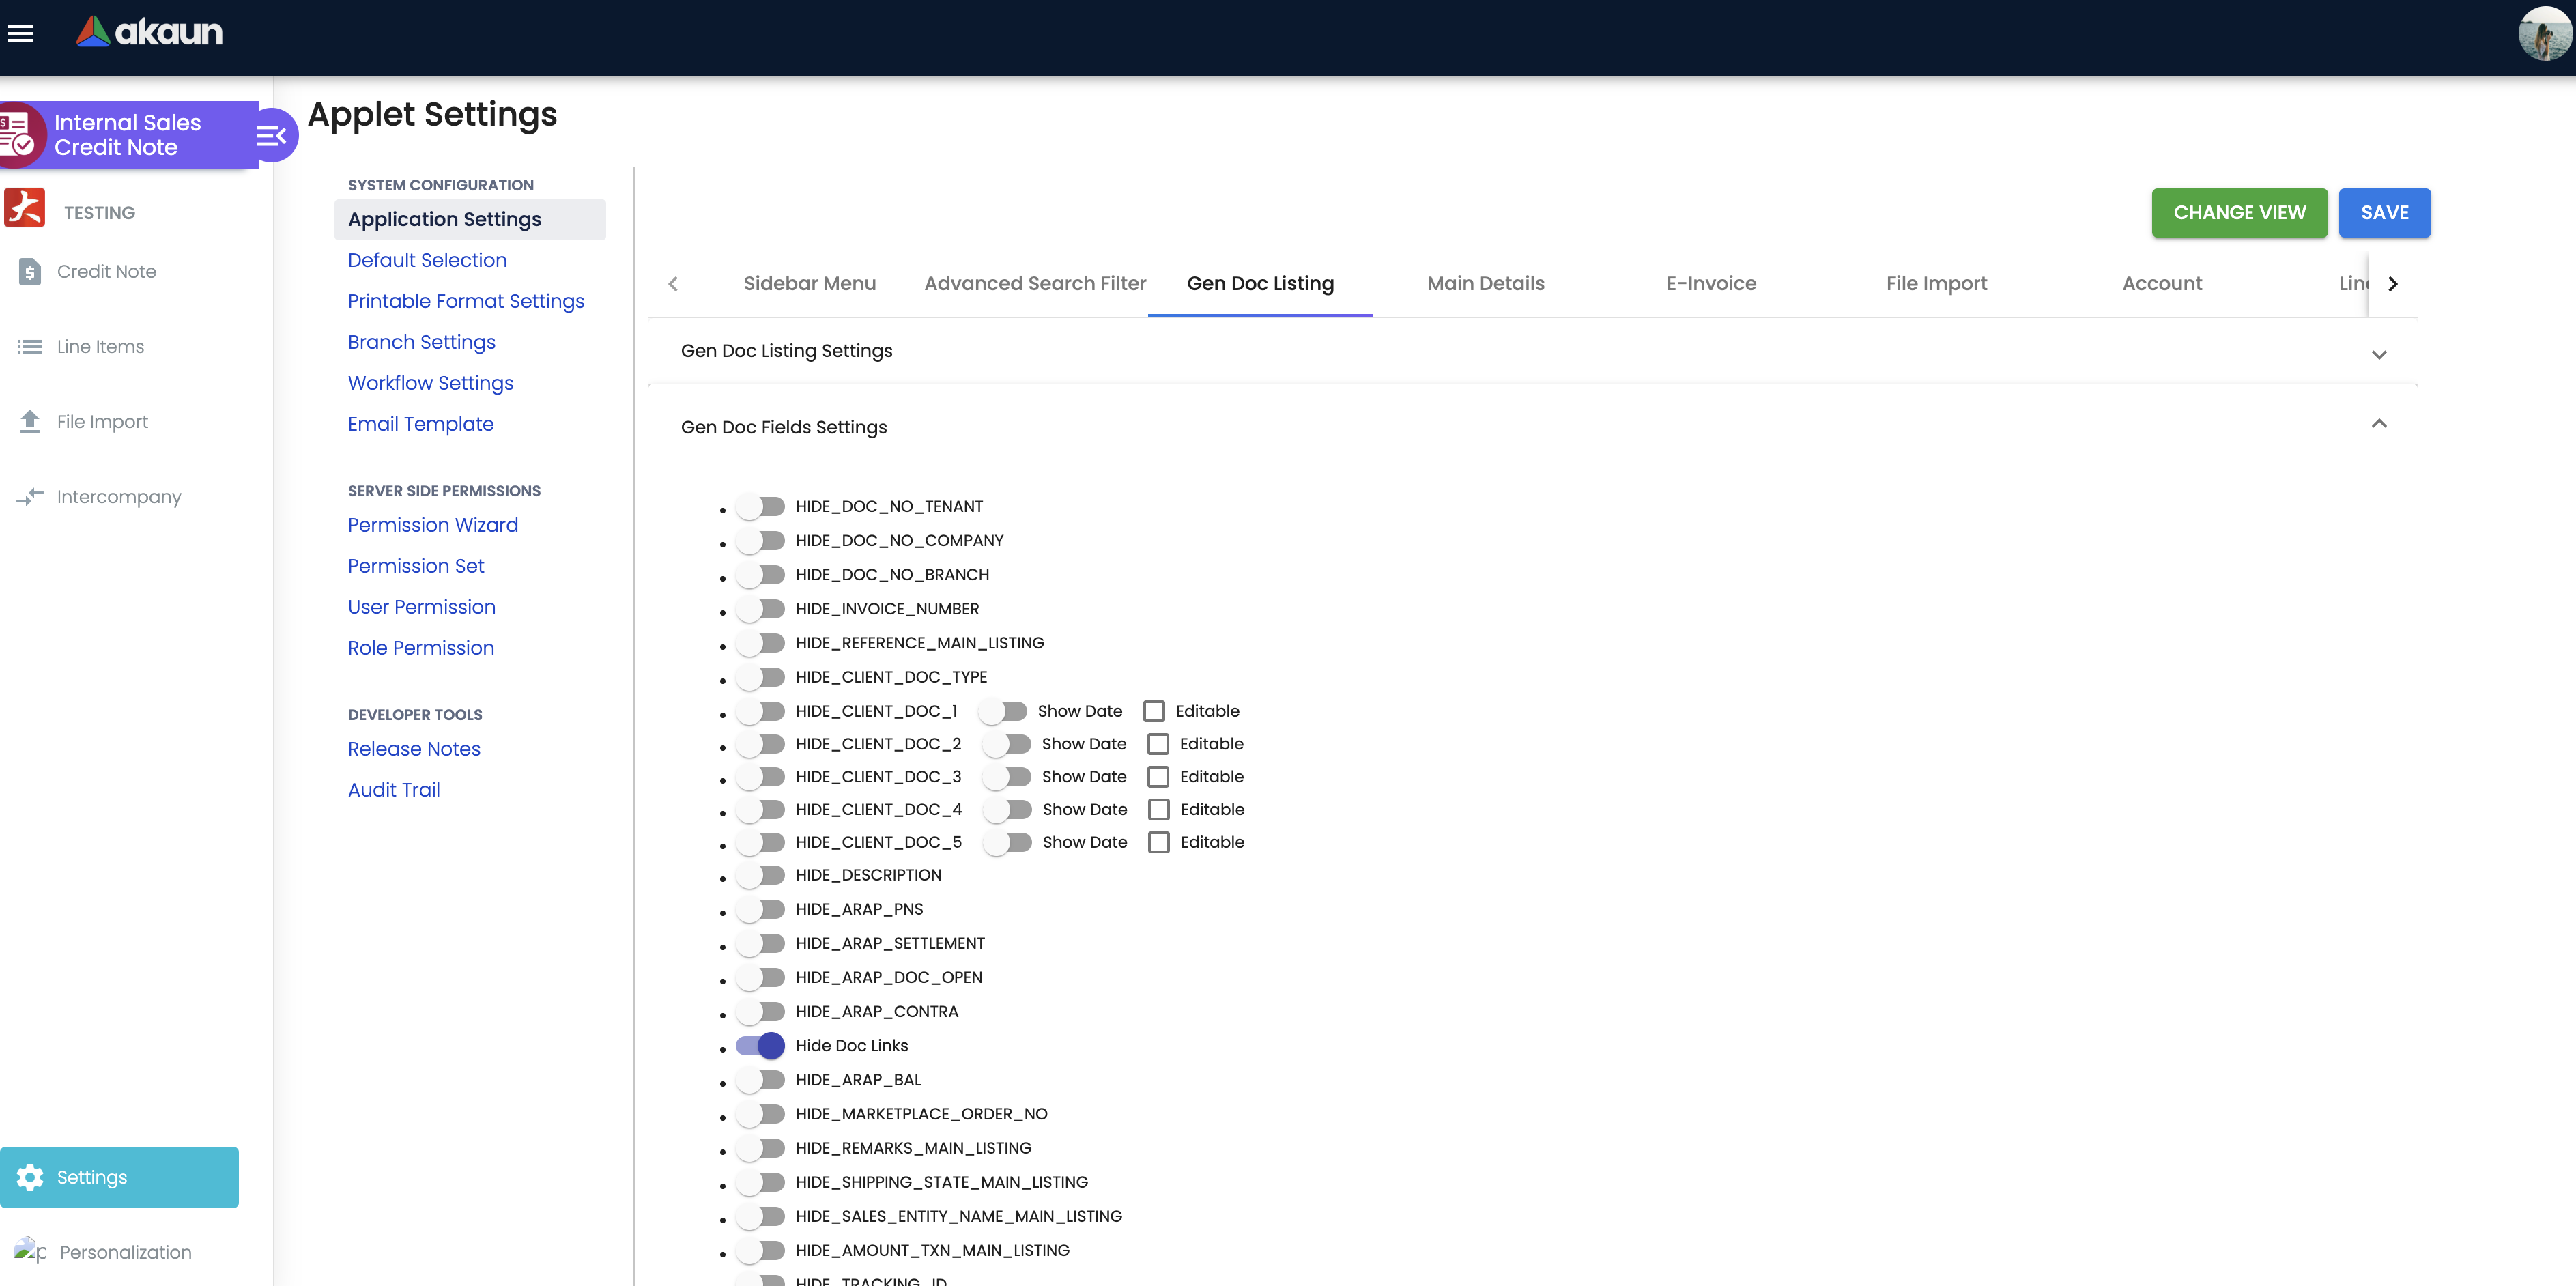Click the TESTING company logo icon
This screenshot has width=2576, height=1286.
tap(25, 208)
